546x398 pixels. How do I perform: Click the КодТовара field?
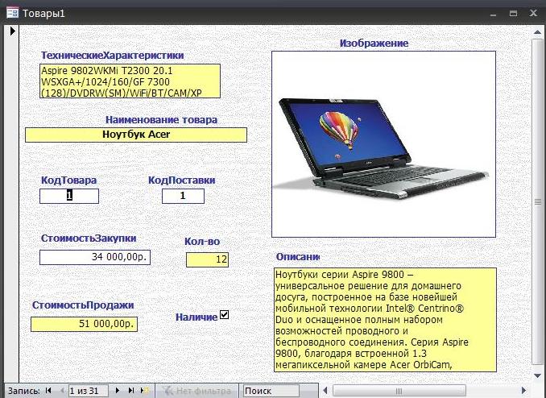(x=69, y=196)
